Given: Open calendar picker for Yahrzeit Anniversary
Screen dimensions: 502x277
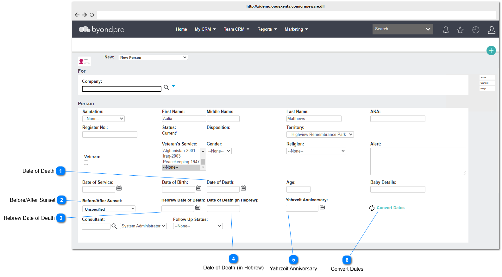Looking at the screenshot, I should tap(322, 207).
